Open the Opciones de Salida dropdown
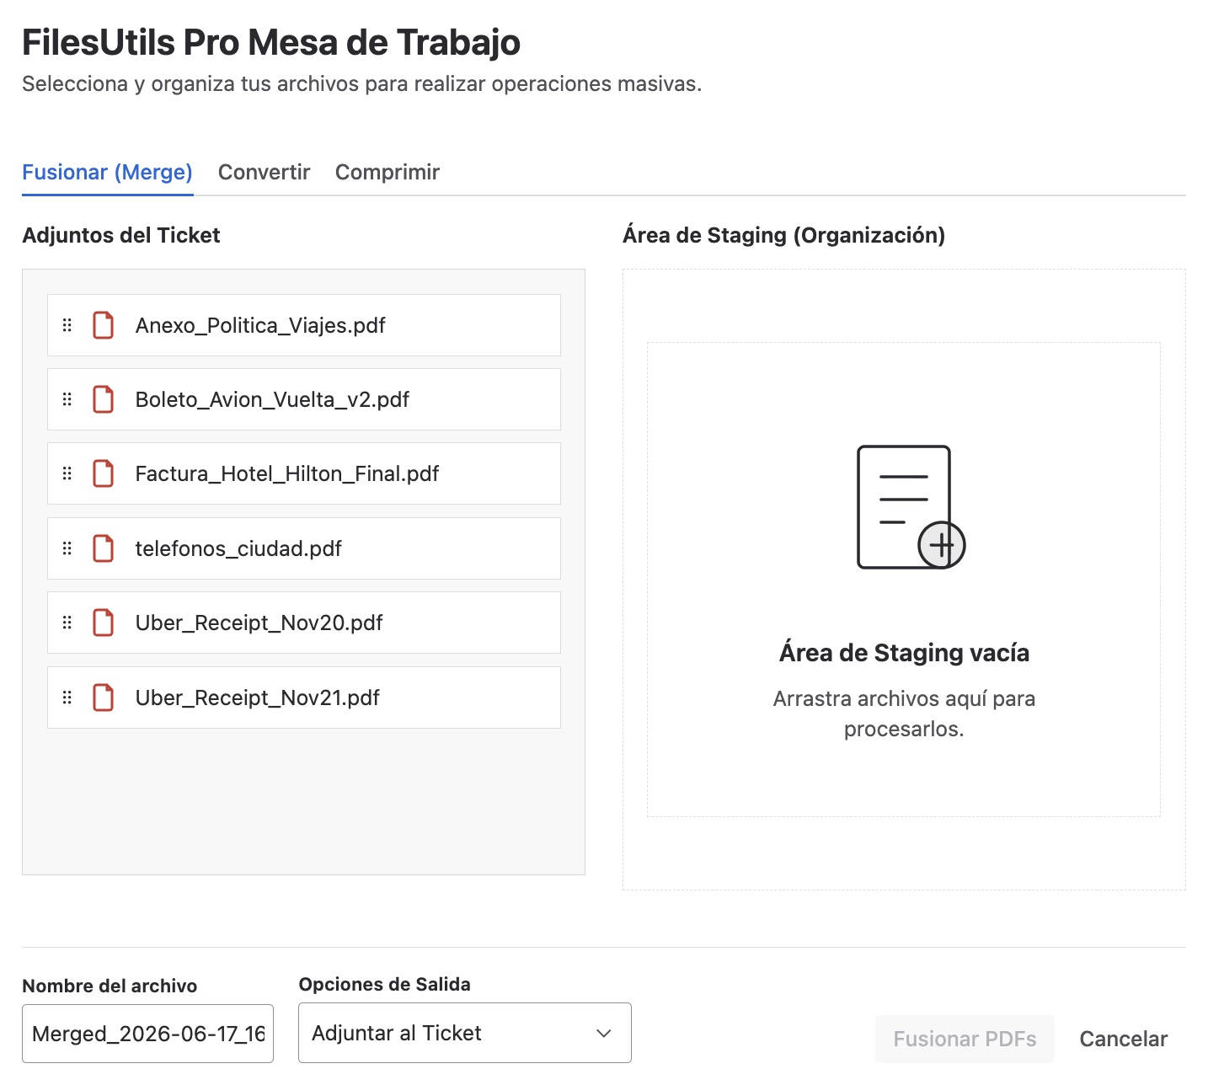The width and height of the screenshot is (1208, 1085). coord(465,1033)
